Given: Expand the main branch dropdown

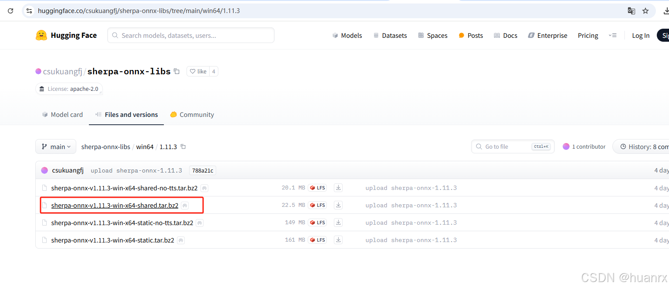Looking at the screenshot, I should click(x=56, y=147).
